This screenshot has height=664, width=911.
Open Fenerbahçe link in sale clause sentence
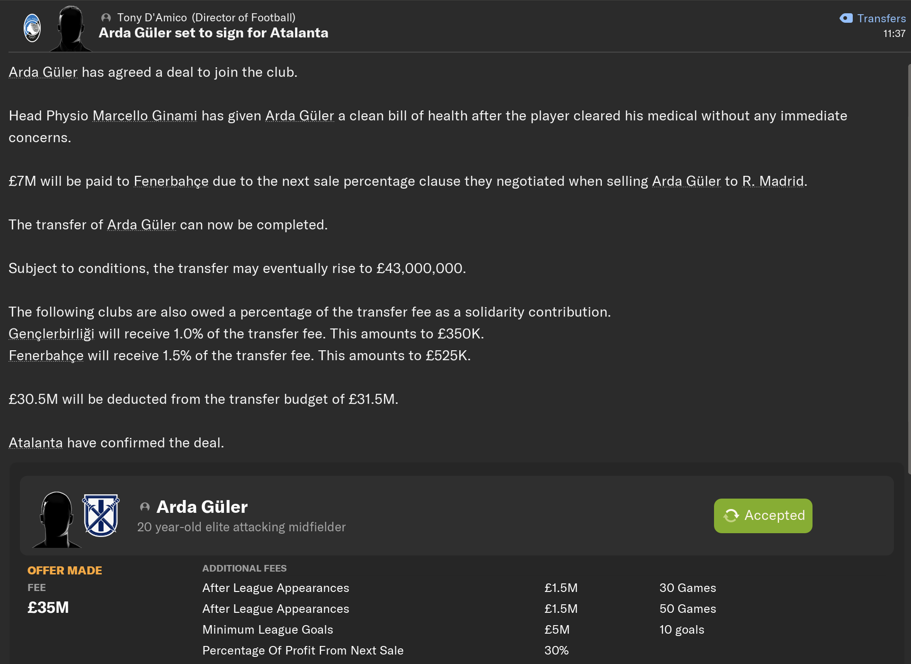pyautogui.click(x=171, y=181)
